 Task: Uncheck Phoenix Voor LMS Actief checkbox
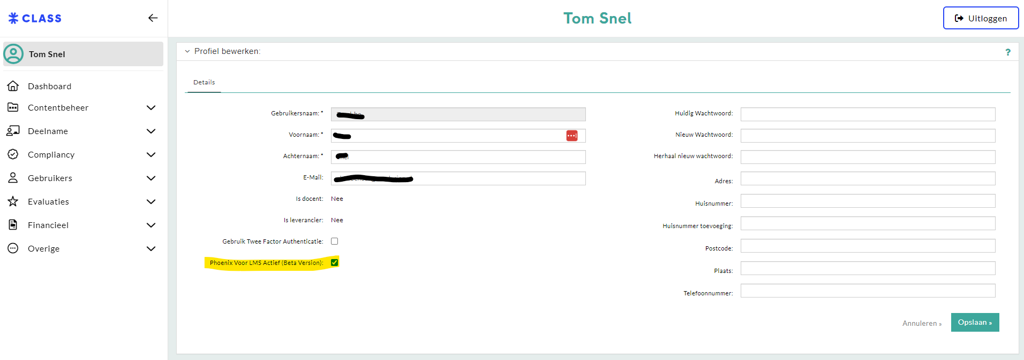334,263
